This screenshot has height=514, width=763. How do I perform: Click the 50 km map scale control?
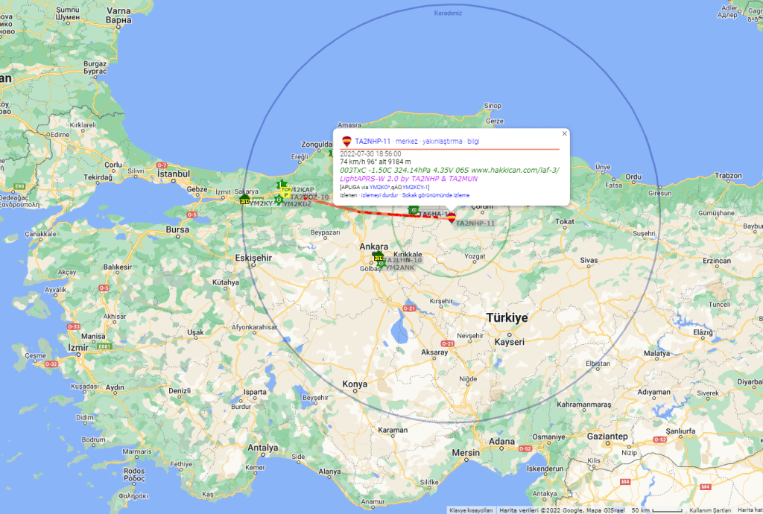[x=657, y=510]
